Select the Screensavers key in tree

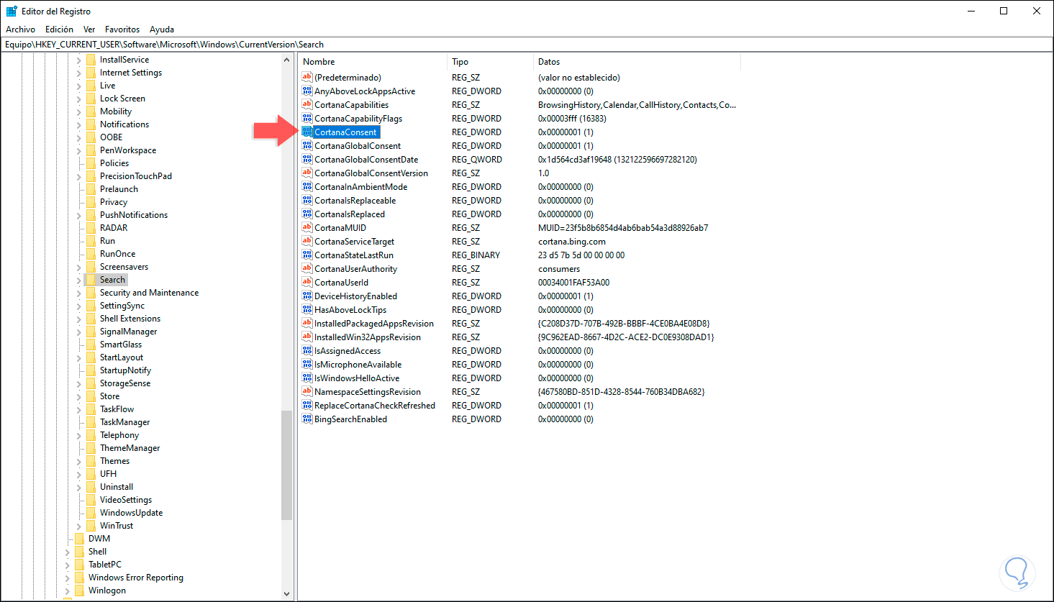coord(124,267)
